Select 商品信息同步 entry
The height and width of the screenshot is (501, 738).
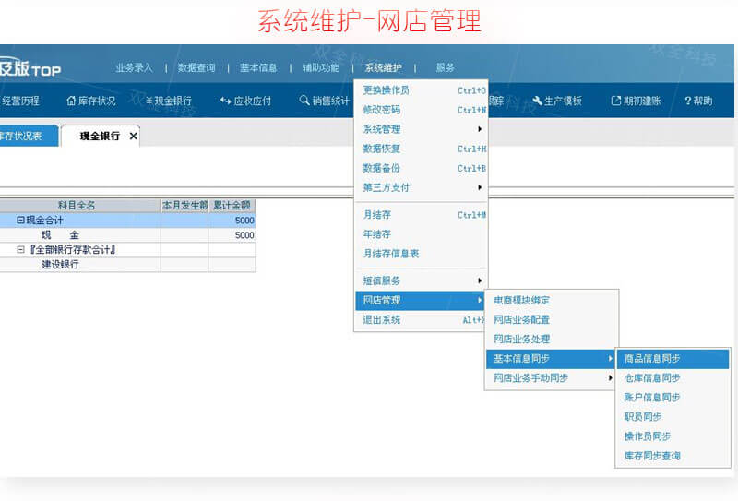coord(673,359)
